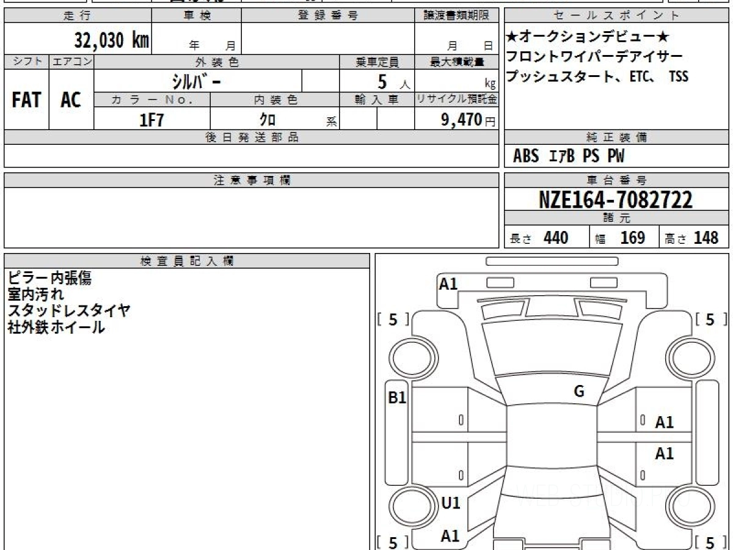
Task: Click the top-right [ 5 ] tire rating
Action: click(x=710, y=320)
